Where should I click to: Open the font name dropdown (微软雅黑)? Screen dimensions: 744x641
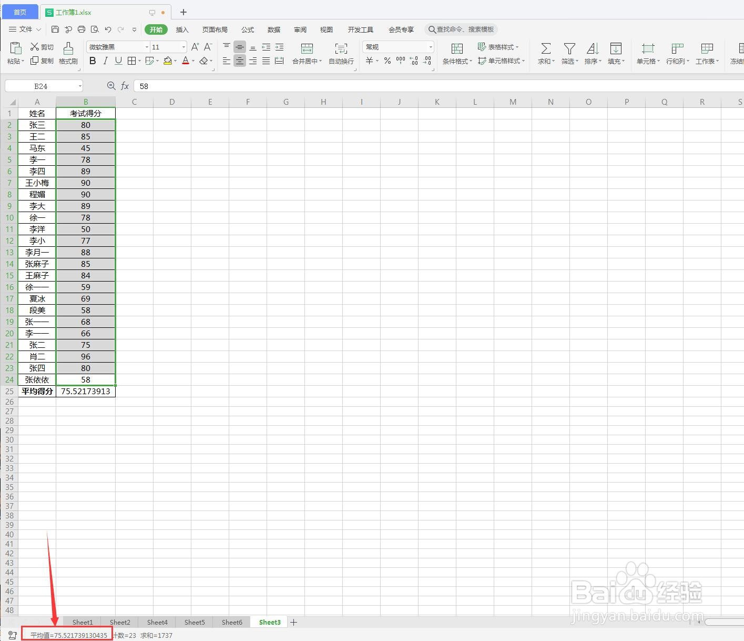(x=147, y=47)
